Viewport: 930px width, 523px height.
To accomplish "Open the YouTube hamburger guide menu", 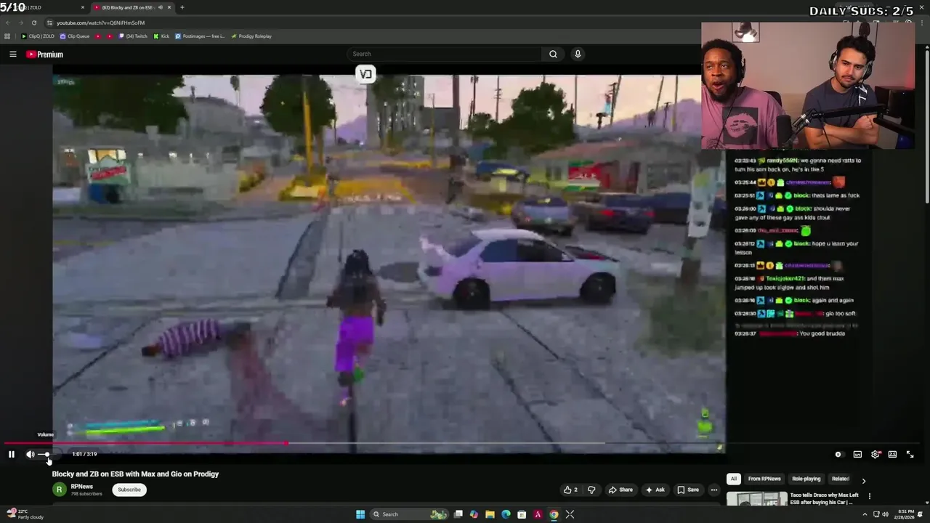I will point(12,54).
